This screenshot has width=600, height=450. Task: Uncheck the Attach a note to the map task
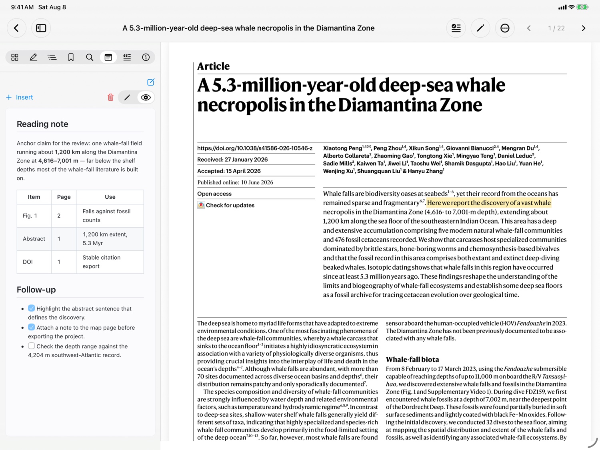coord(32,327)
